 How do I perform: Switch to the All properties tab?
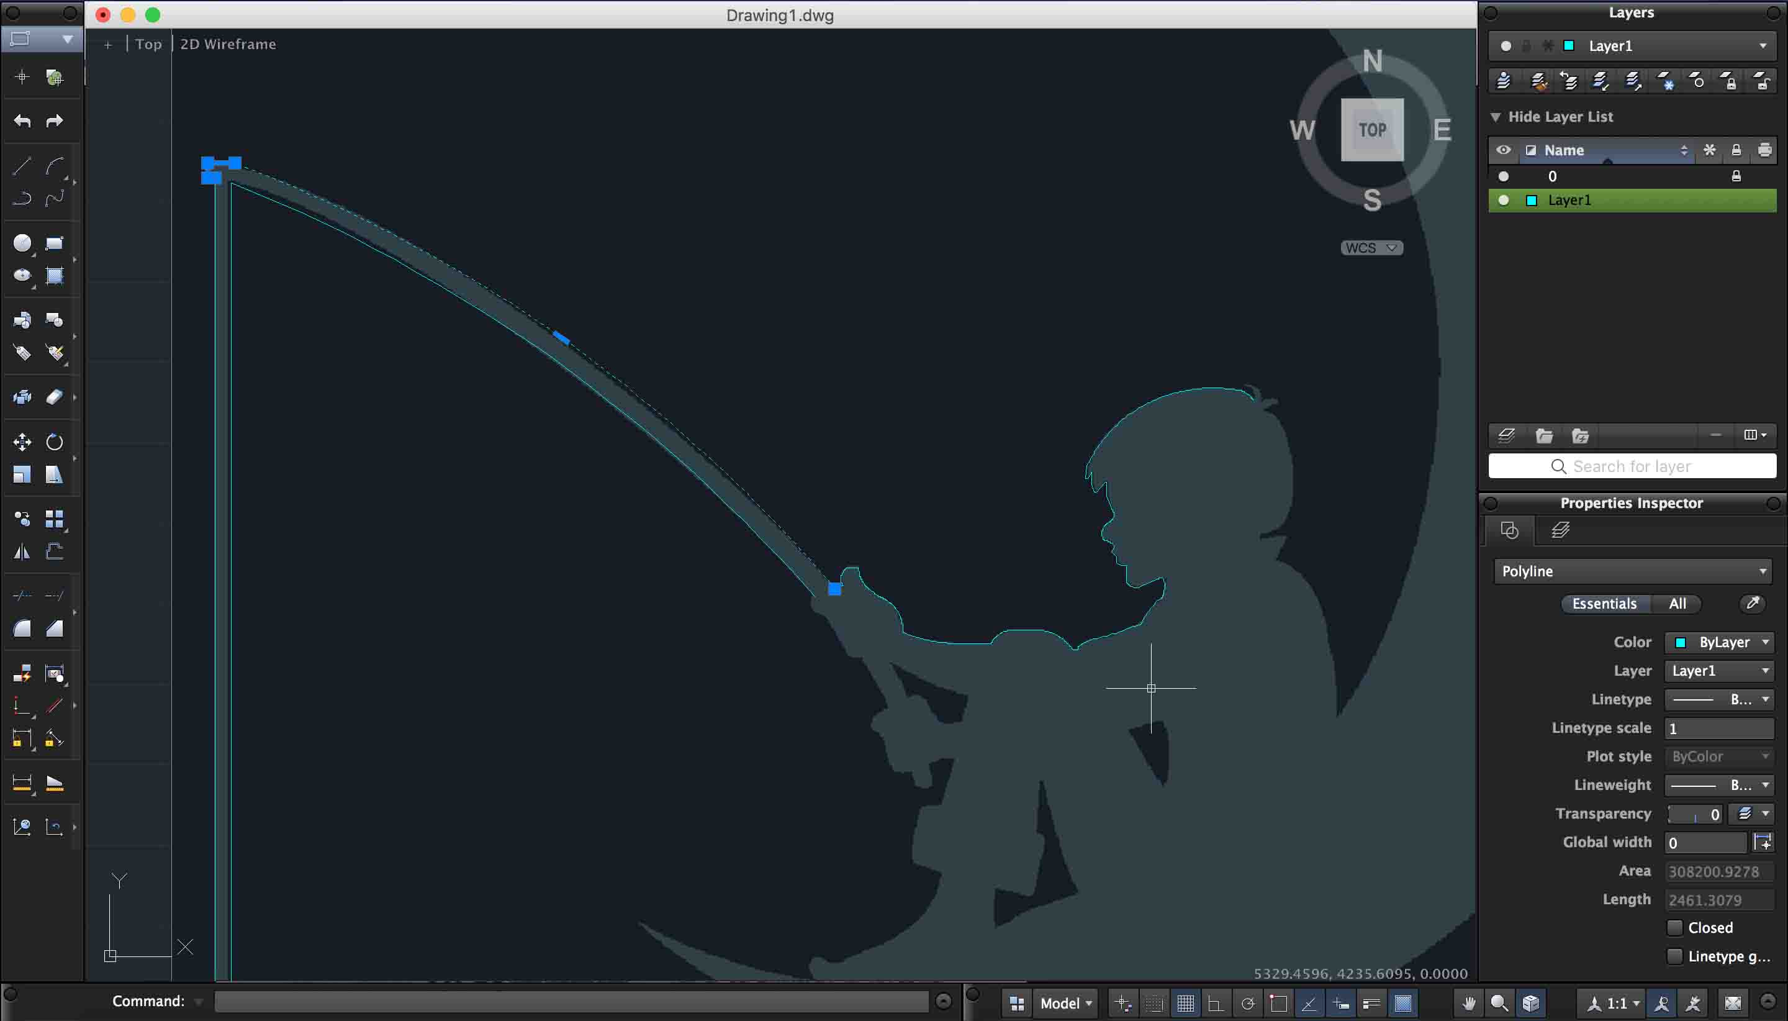click(x=1678, y=604)
